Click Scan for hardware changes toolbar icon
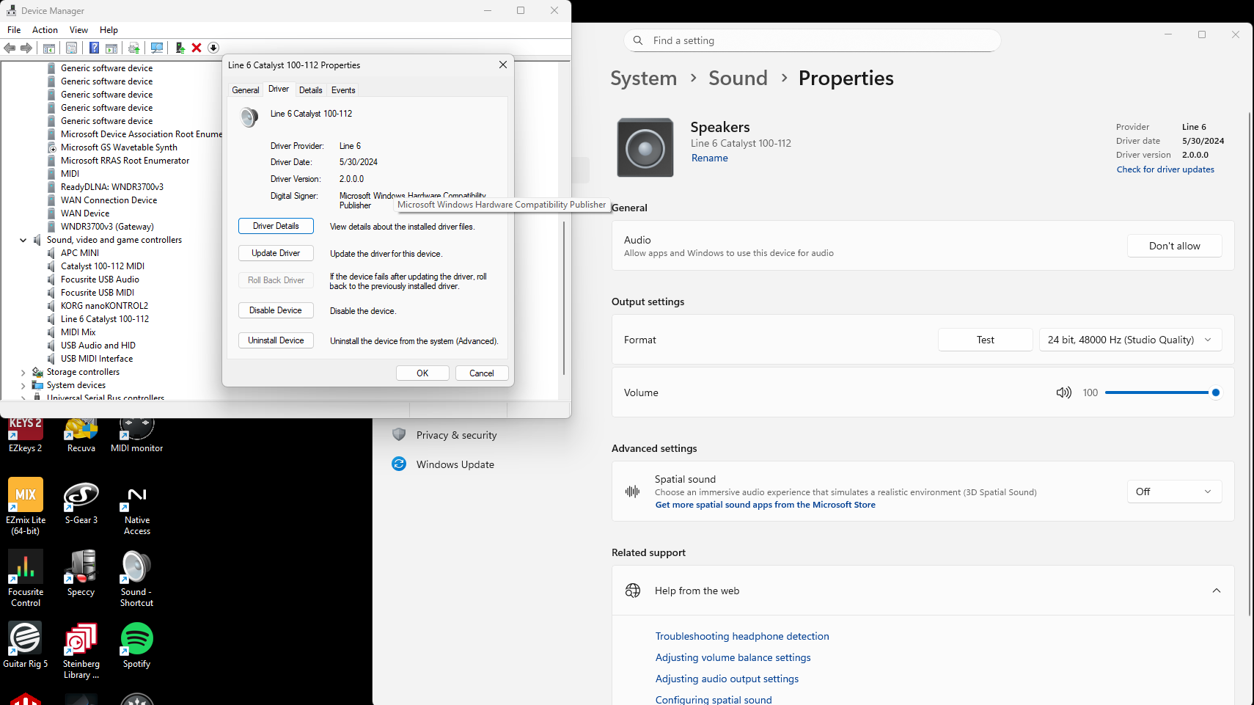This screenshot has height=705, width=1254. point(156,48)
